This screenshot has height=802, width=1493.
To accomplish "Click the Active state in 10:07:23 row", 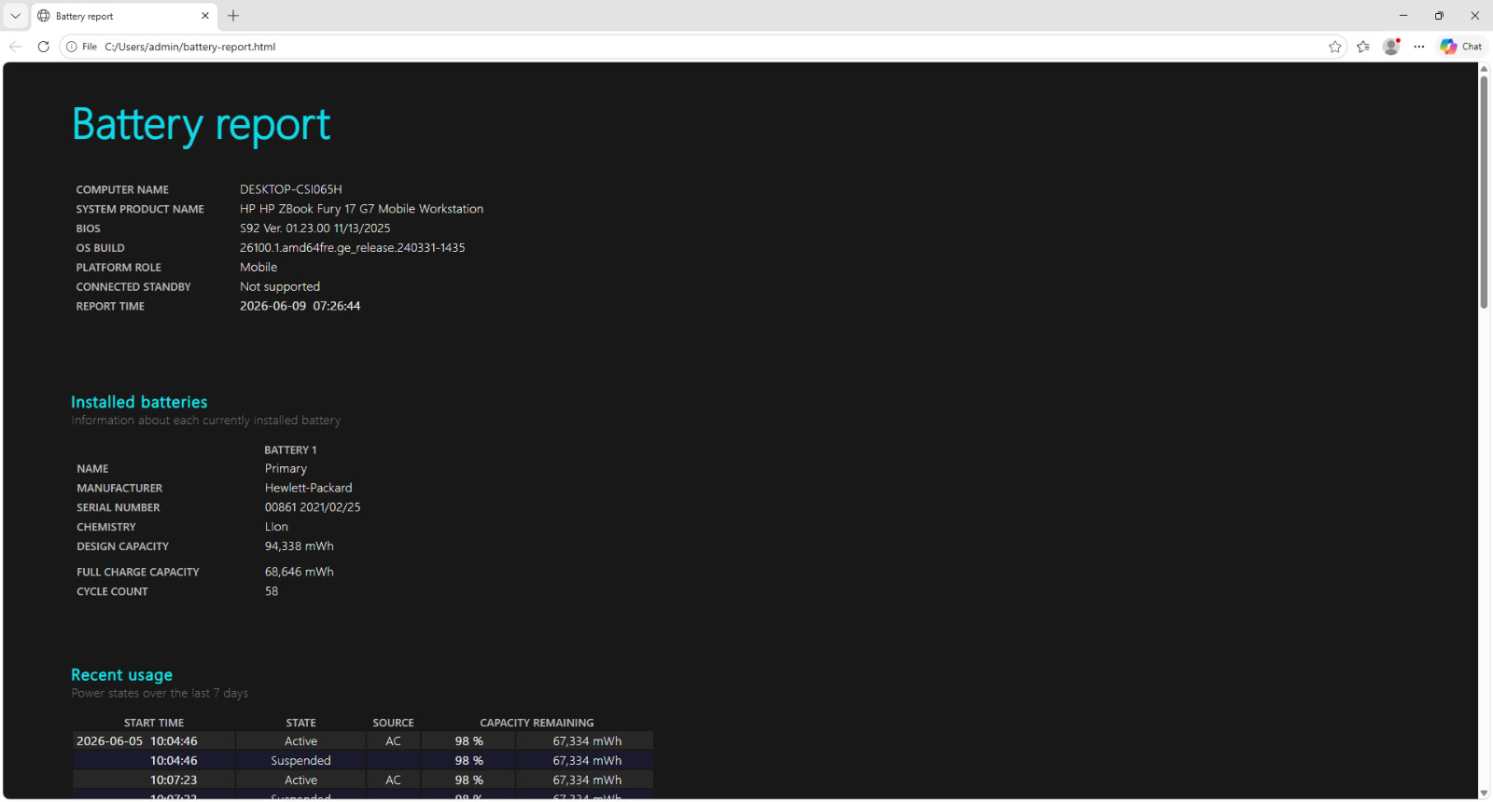I will coord(300,781).
